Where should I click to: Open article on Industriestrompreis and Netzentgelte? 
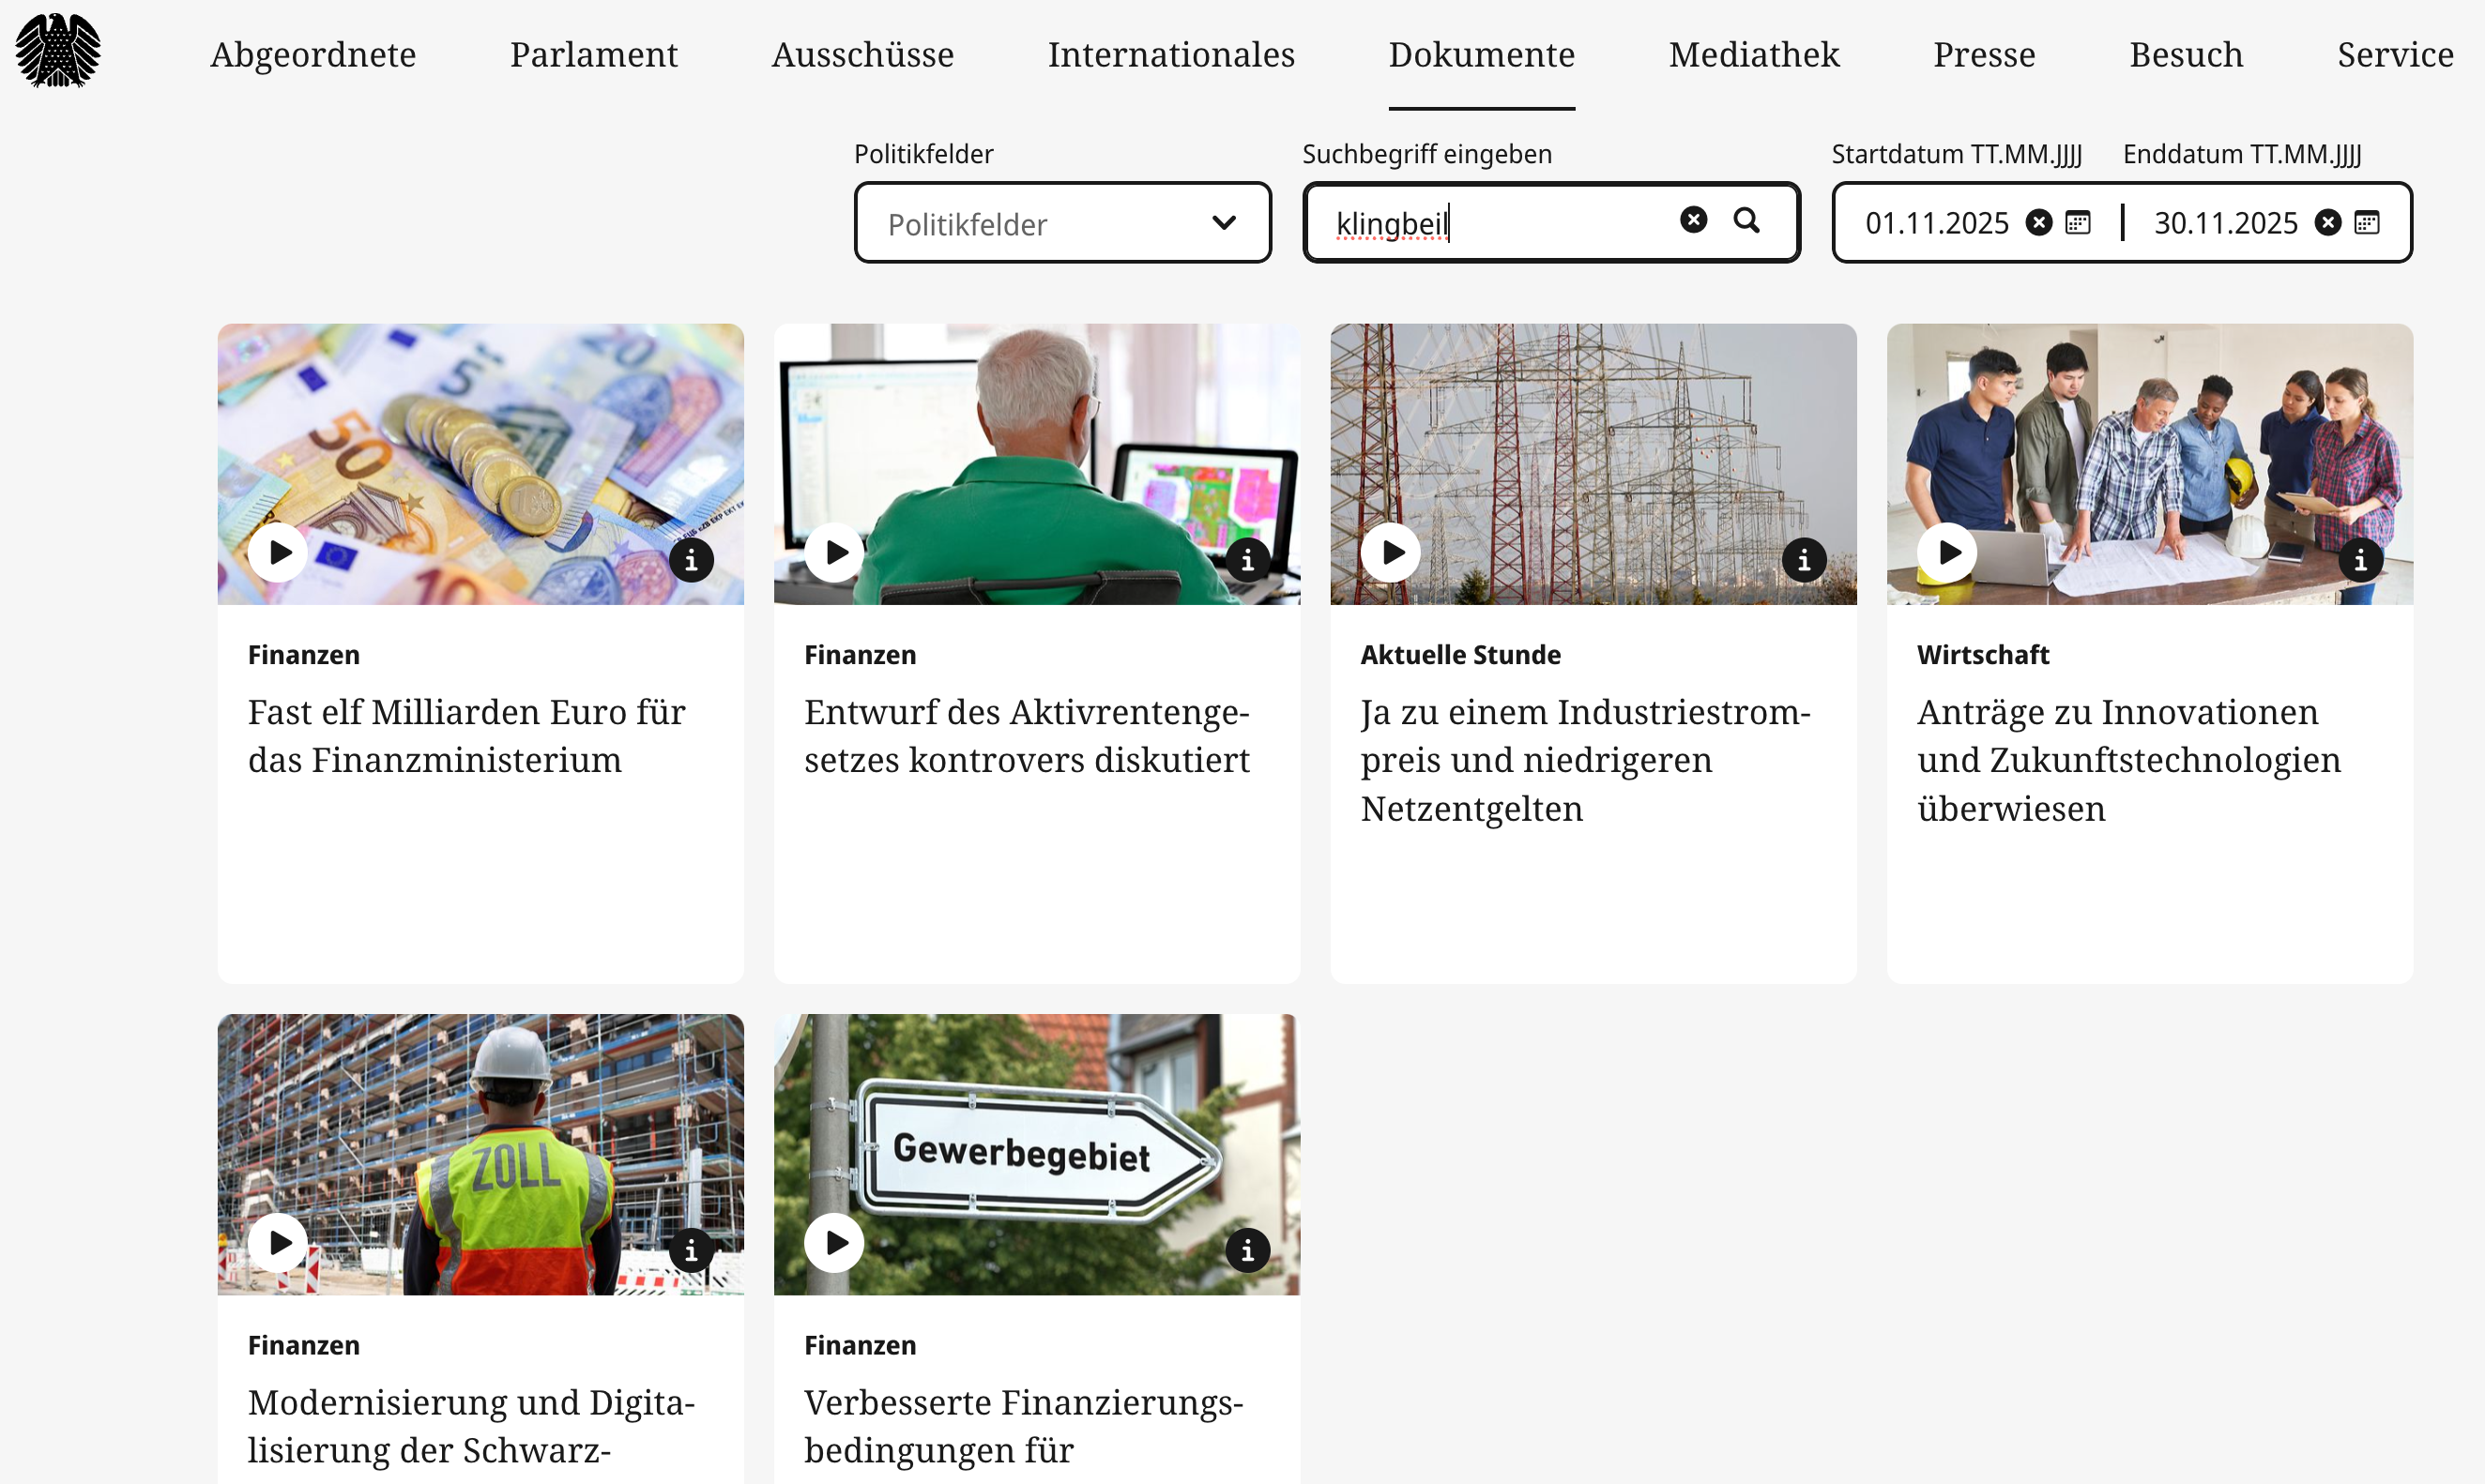1586,760
